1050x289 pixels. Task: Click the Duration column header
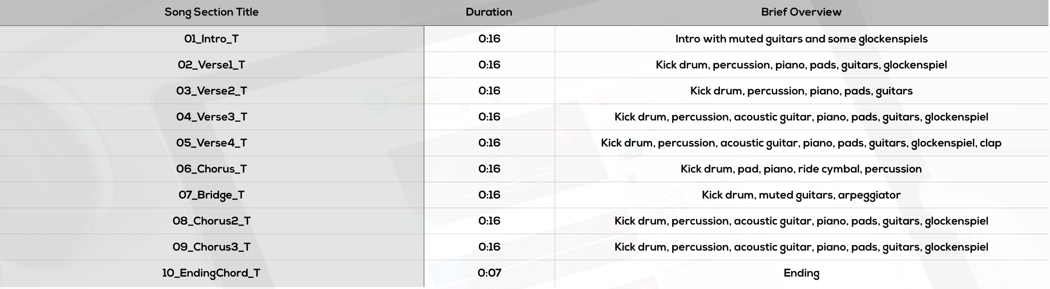coord(489,12)
